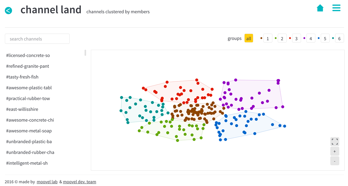The height and width of the screenshot is (186, 348).
Task: Open the hamburger menu icon
Action: (336, 8)
